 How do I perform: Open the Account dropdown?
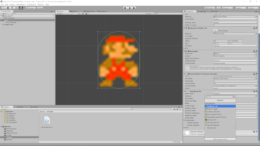[x=227, y=8]
